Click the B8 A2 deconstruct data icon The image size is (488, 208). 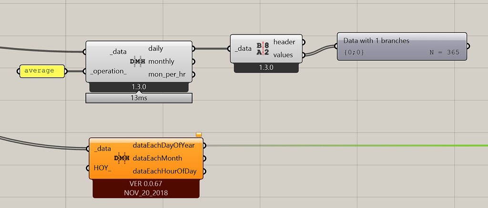[263, 48]
